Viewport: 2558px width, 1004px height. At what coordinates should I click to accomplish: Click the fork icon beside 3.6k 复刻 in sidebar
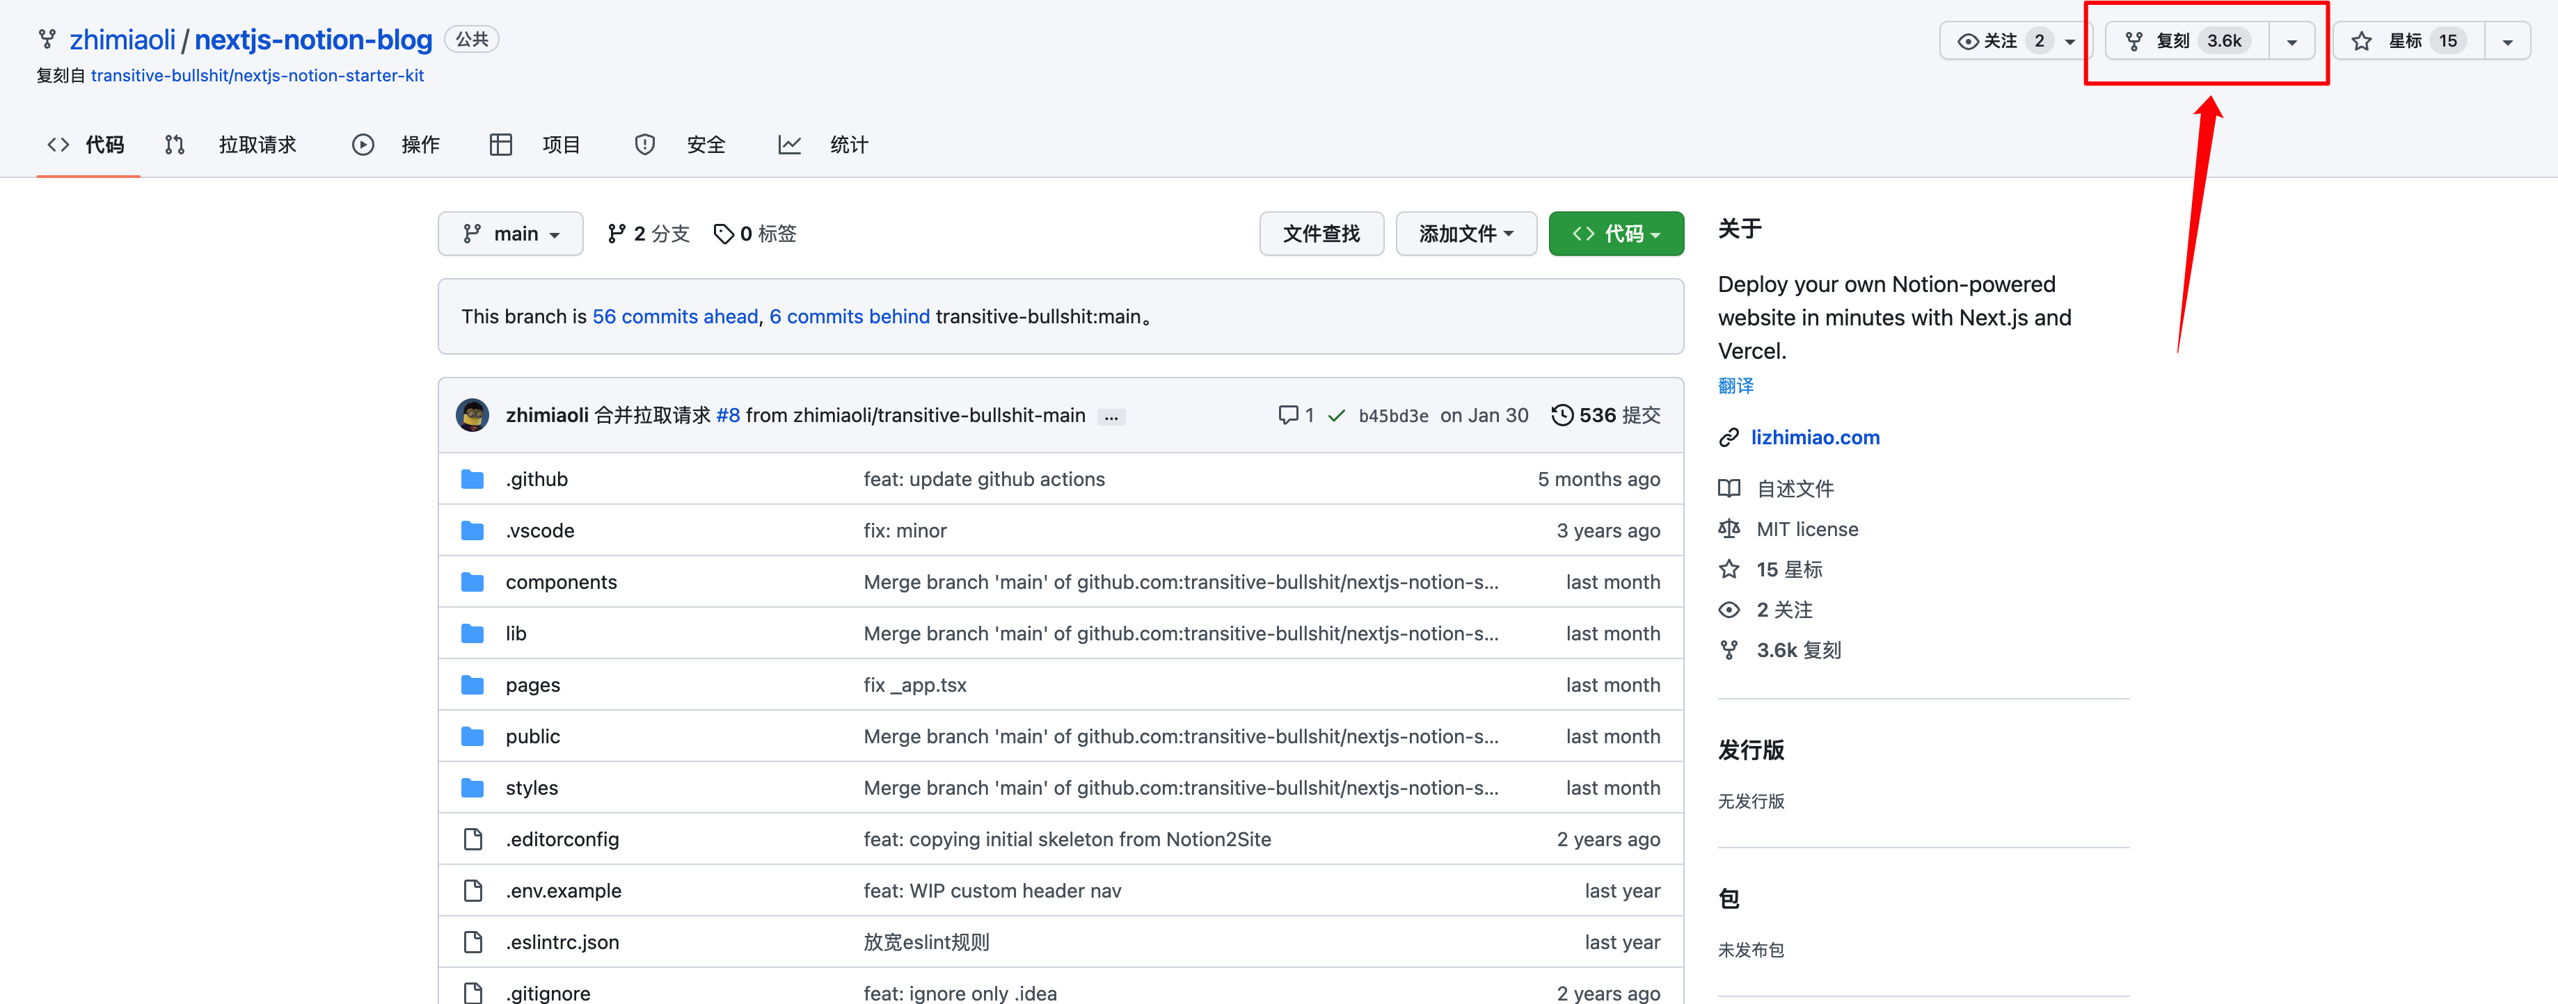(x=1729, y=650)
